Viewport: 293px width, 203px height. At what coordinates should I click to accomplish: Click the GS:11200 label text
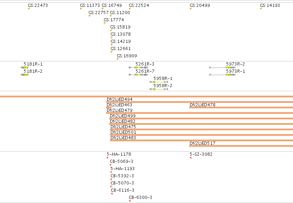(120, 13)
